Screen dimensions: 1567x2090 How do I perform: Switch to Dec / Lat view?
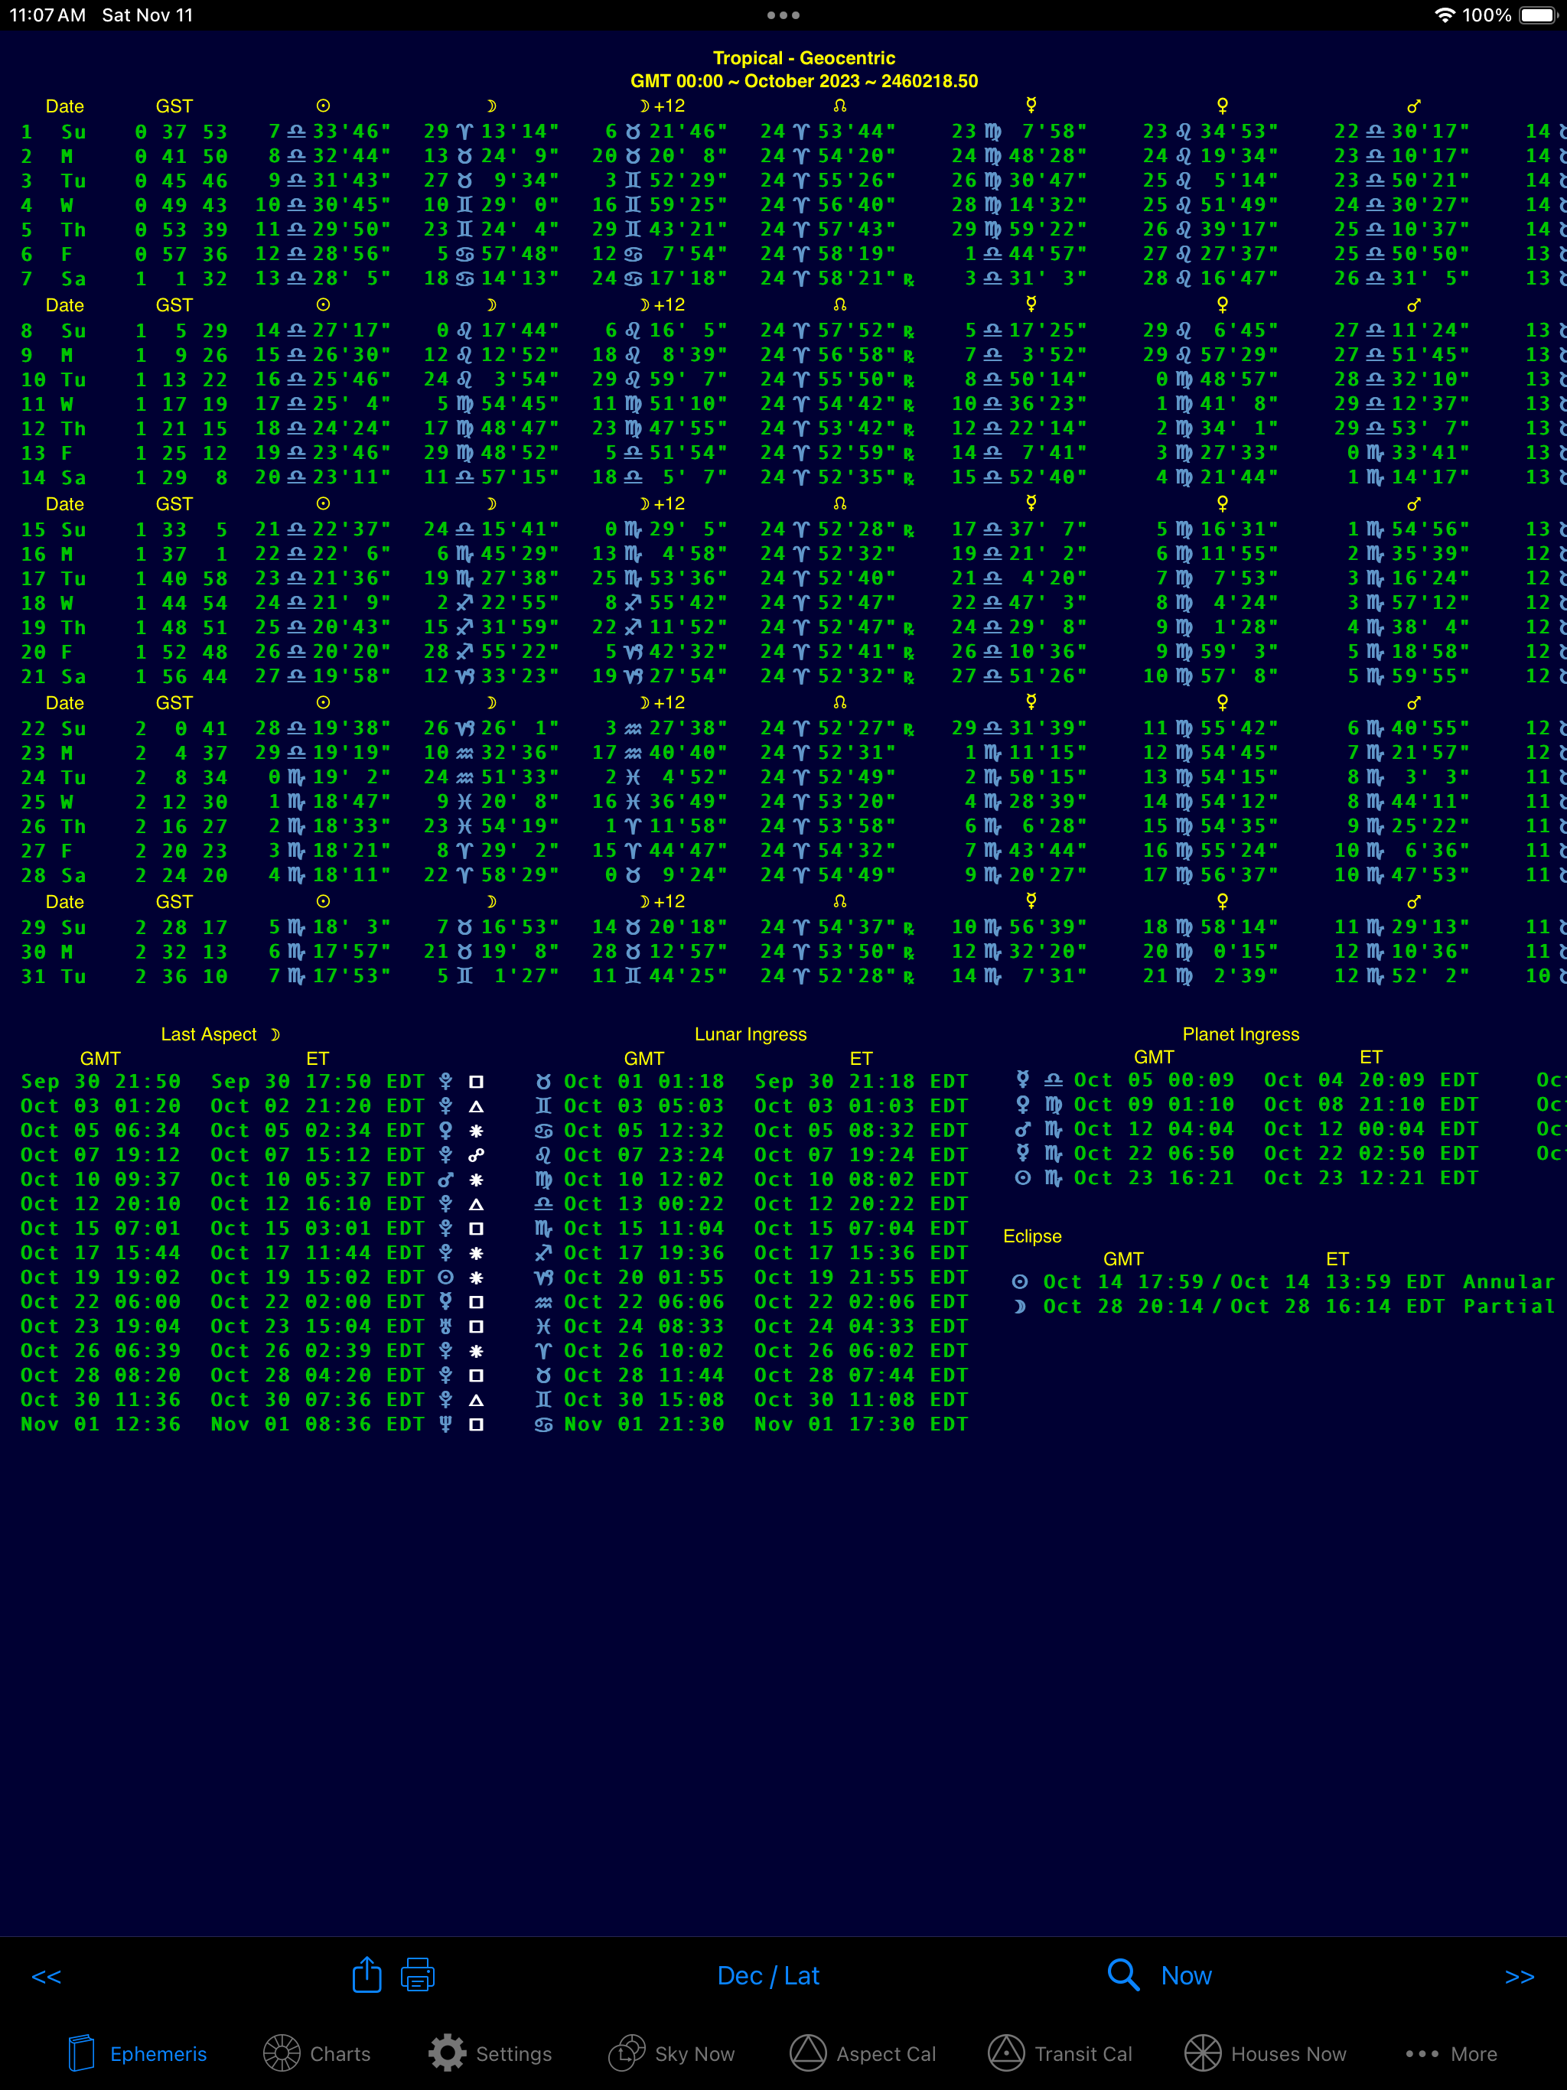pos(768,1976)
